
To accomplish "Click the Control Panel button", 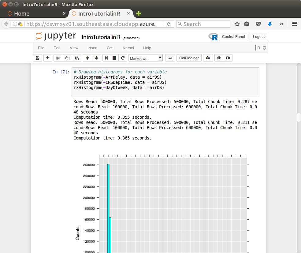I will click(x=233, y=36).
